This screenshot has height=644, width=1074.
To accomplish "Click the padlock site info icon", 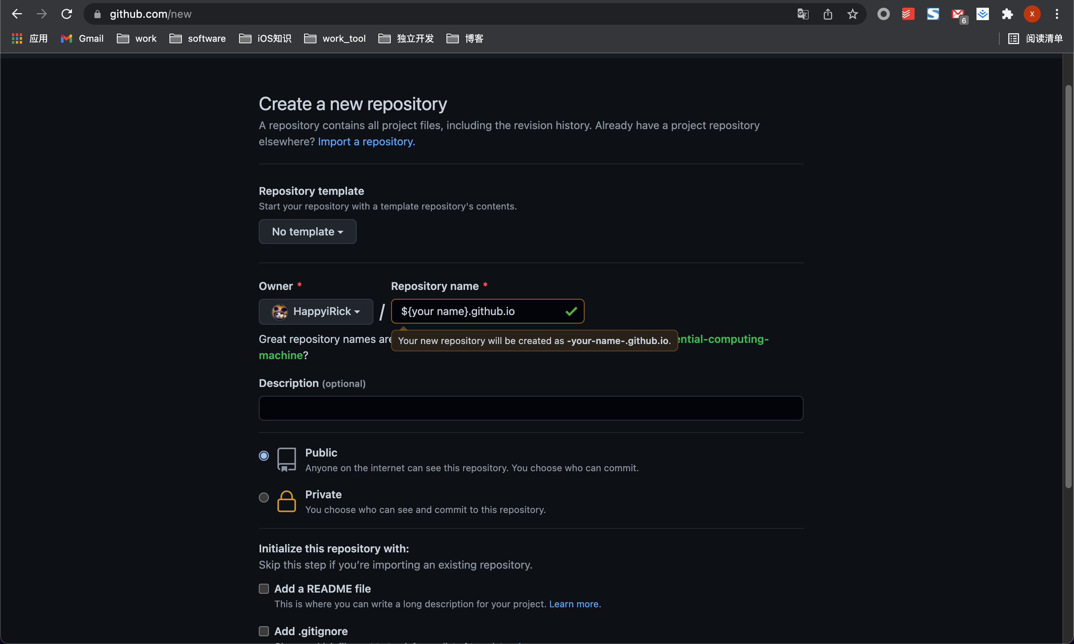I will pos(97,14).
